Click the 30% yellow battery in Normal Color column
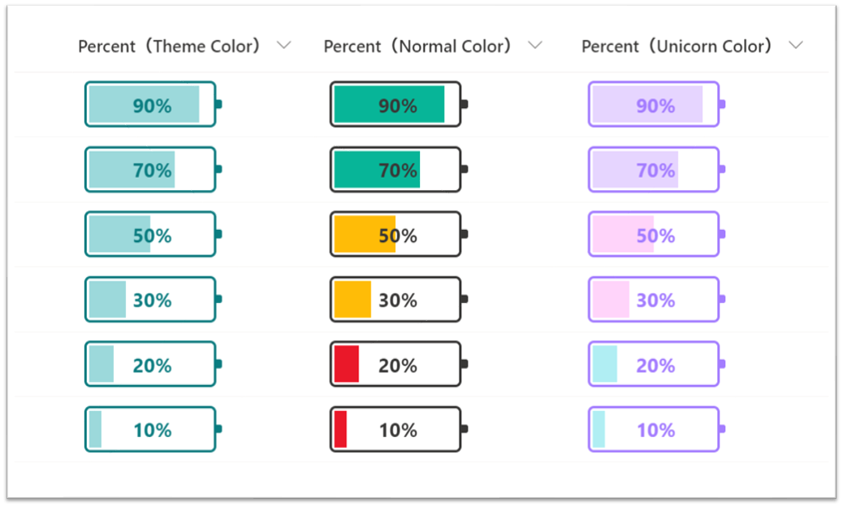Image resolution: width=843 pixels, height=507 pixels. click(x=396, y=300)
